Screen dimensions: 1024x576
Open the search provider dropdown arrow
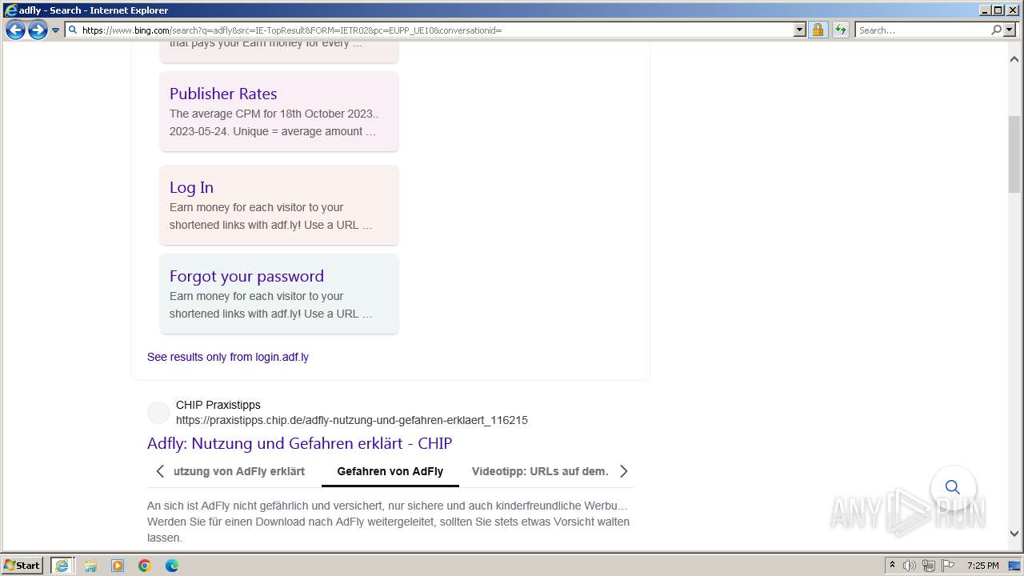(x=1009, y=30)
